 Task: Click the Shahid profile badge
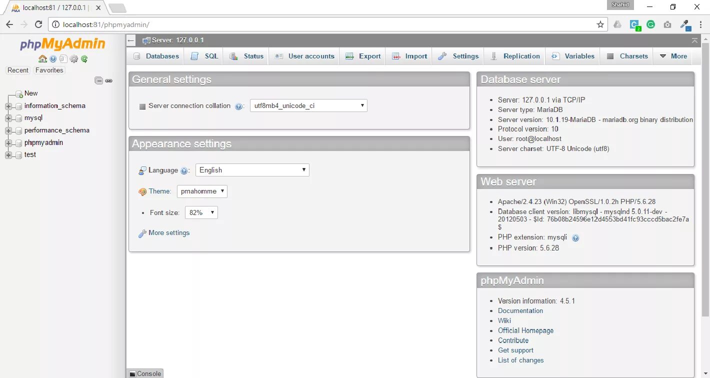(621, 5)
